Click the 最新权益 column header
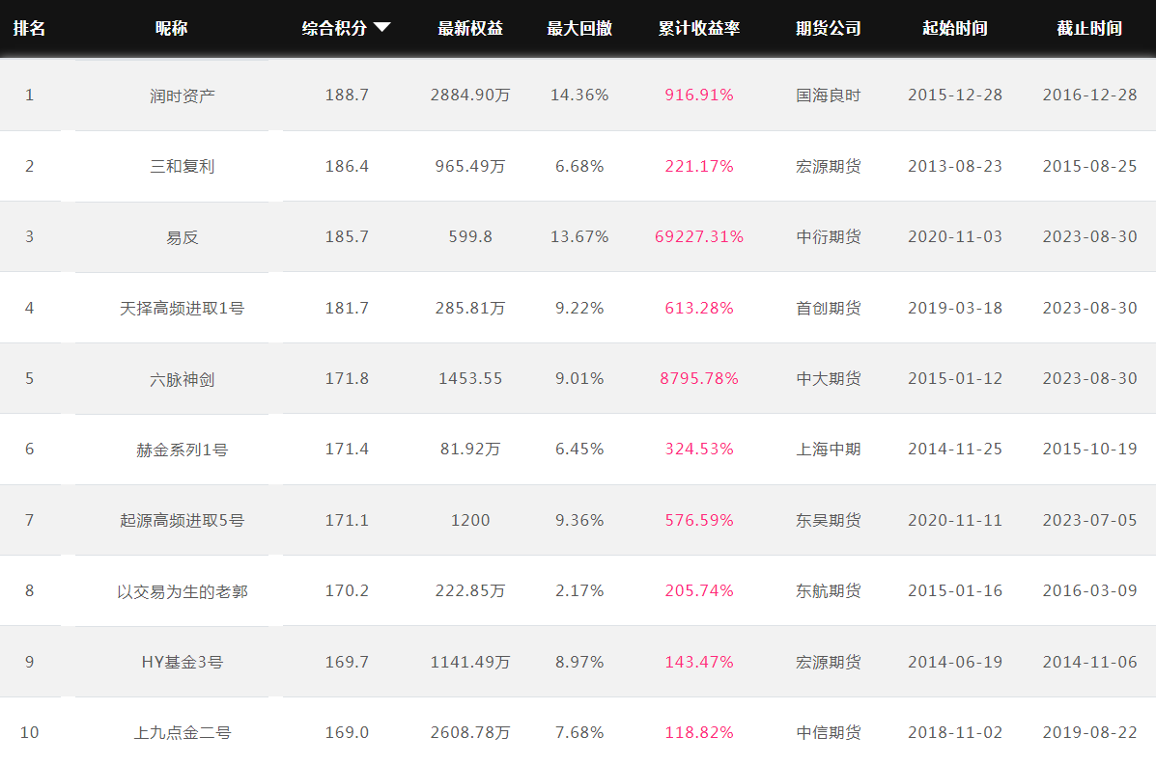 pos(470,28)
